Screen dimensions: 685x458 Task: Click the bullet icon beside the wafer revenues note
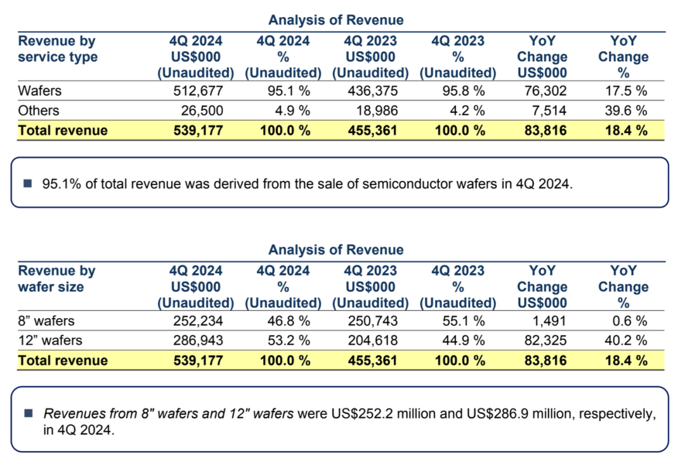coord(29,412)
